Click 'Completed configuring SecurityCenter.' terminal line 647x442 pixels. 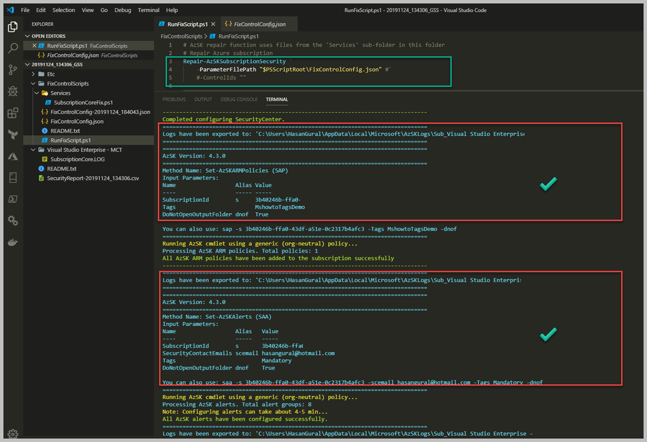(223, 119)
